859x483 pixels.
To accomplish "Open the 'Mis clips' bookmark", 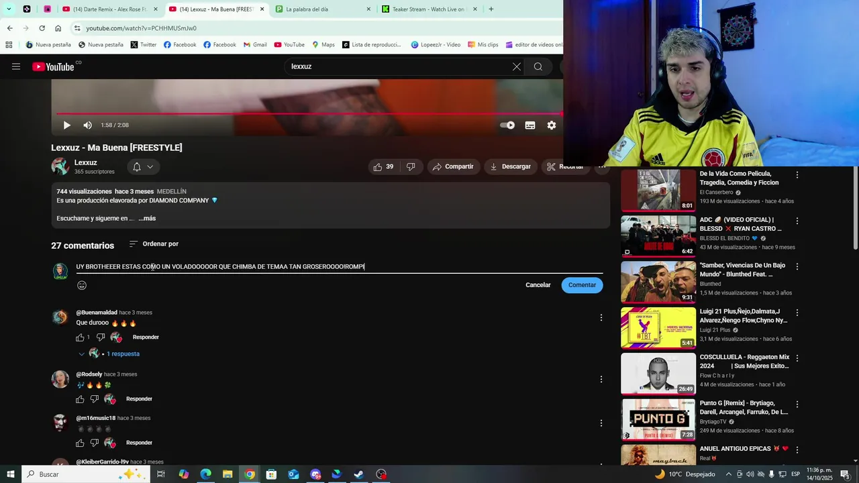I will (483, 45).
